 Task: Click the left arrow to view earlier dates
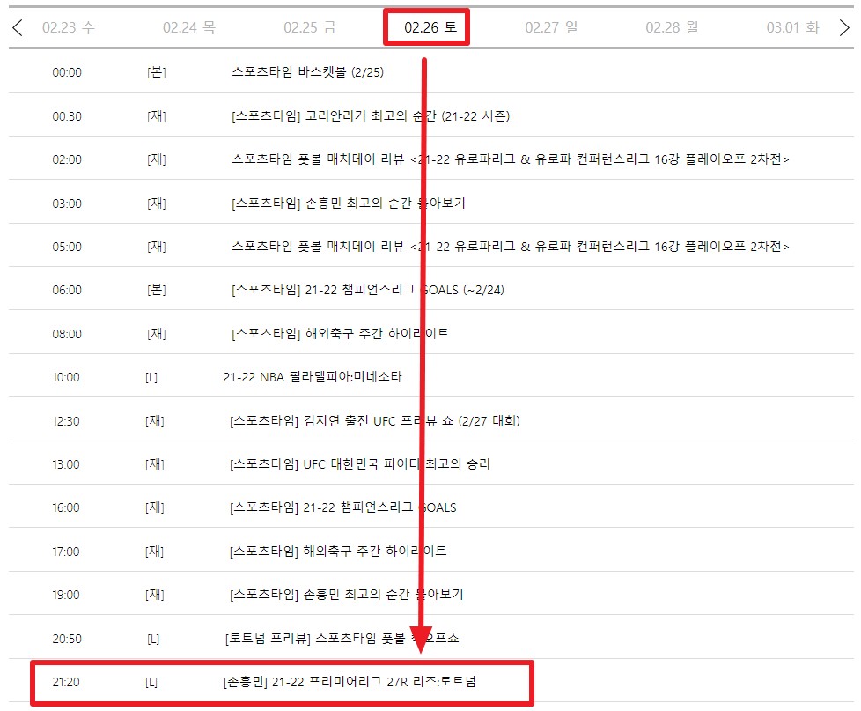click(x=16, y=26)
